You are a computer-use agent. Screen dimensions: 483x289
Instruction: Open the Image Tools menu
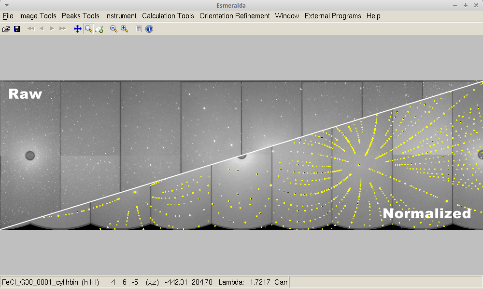point(38,16)
